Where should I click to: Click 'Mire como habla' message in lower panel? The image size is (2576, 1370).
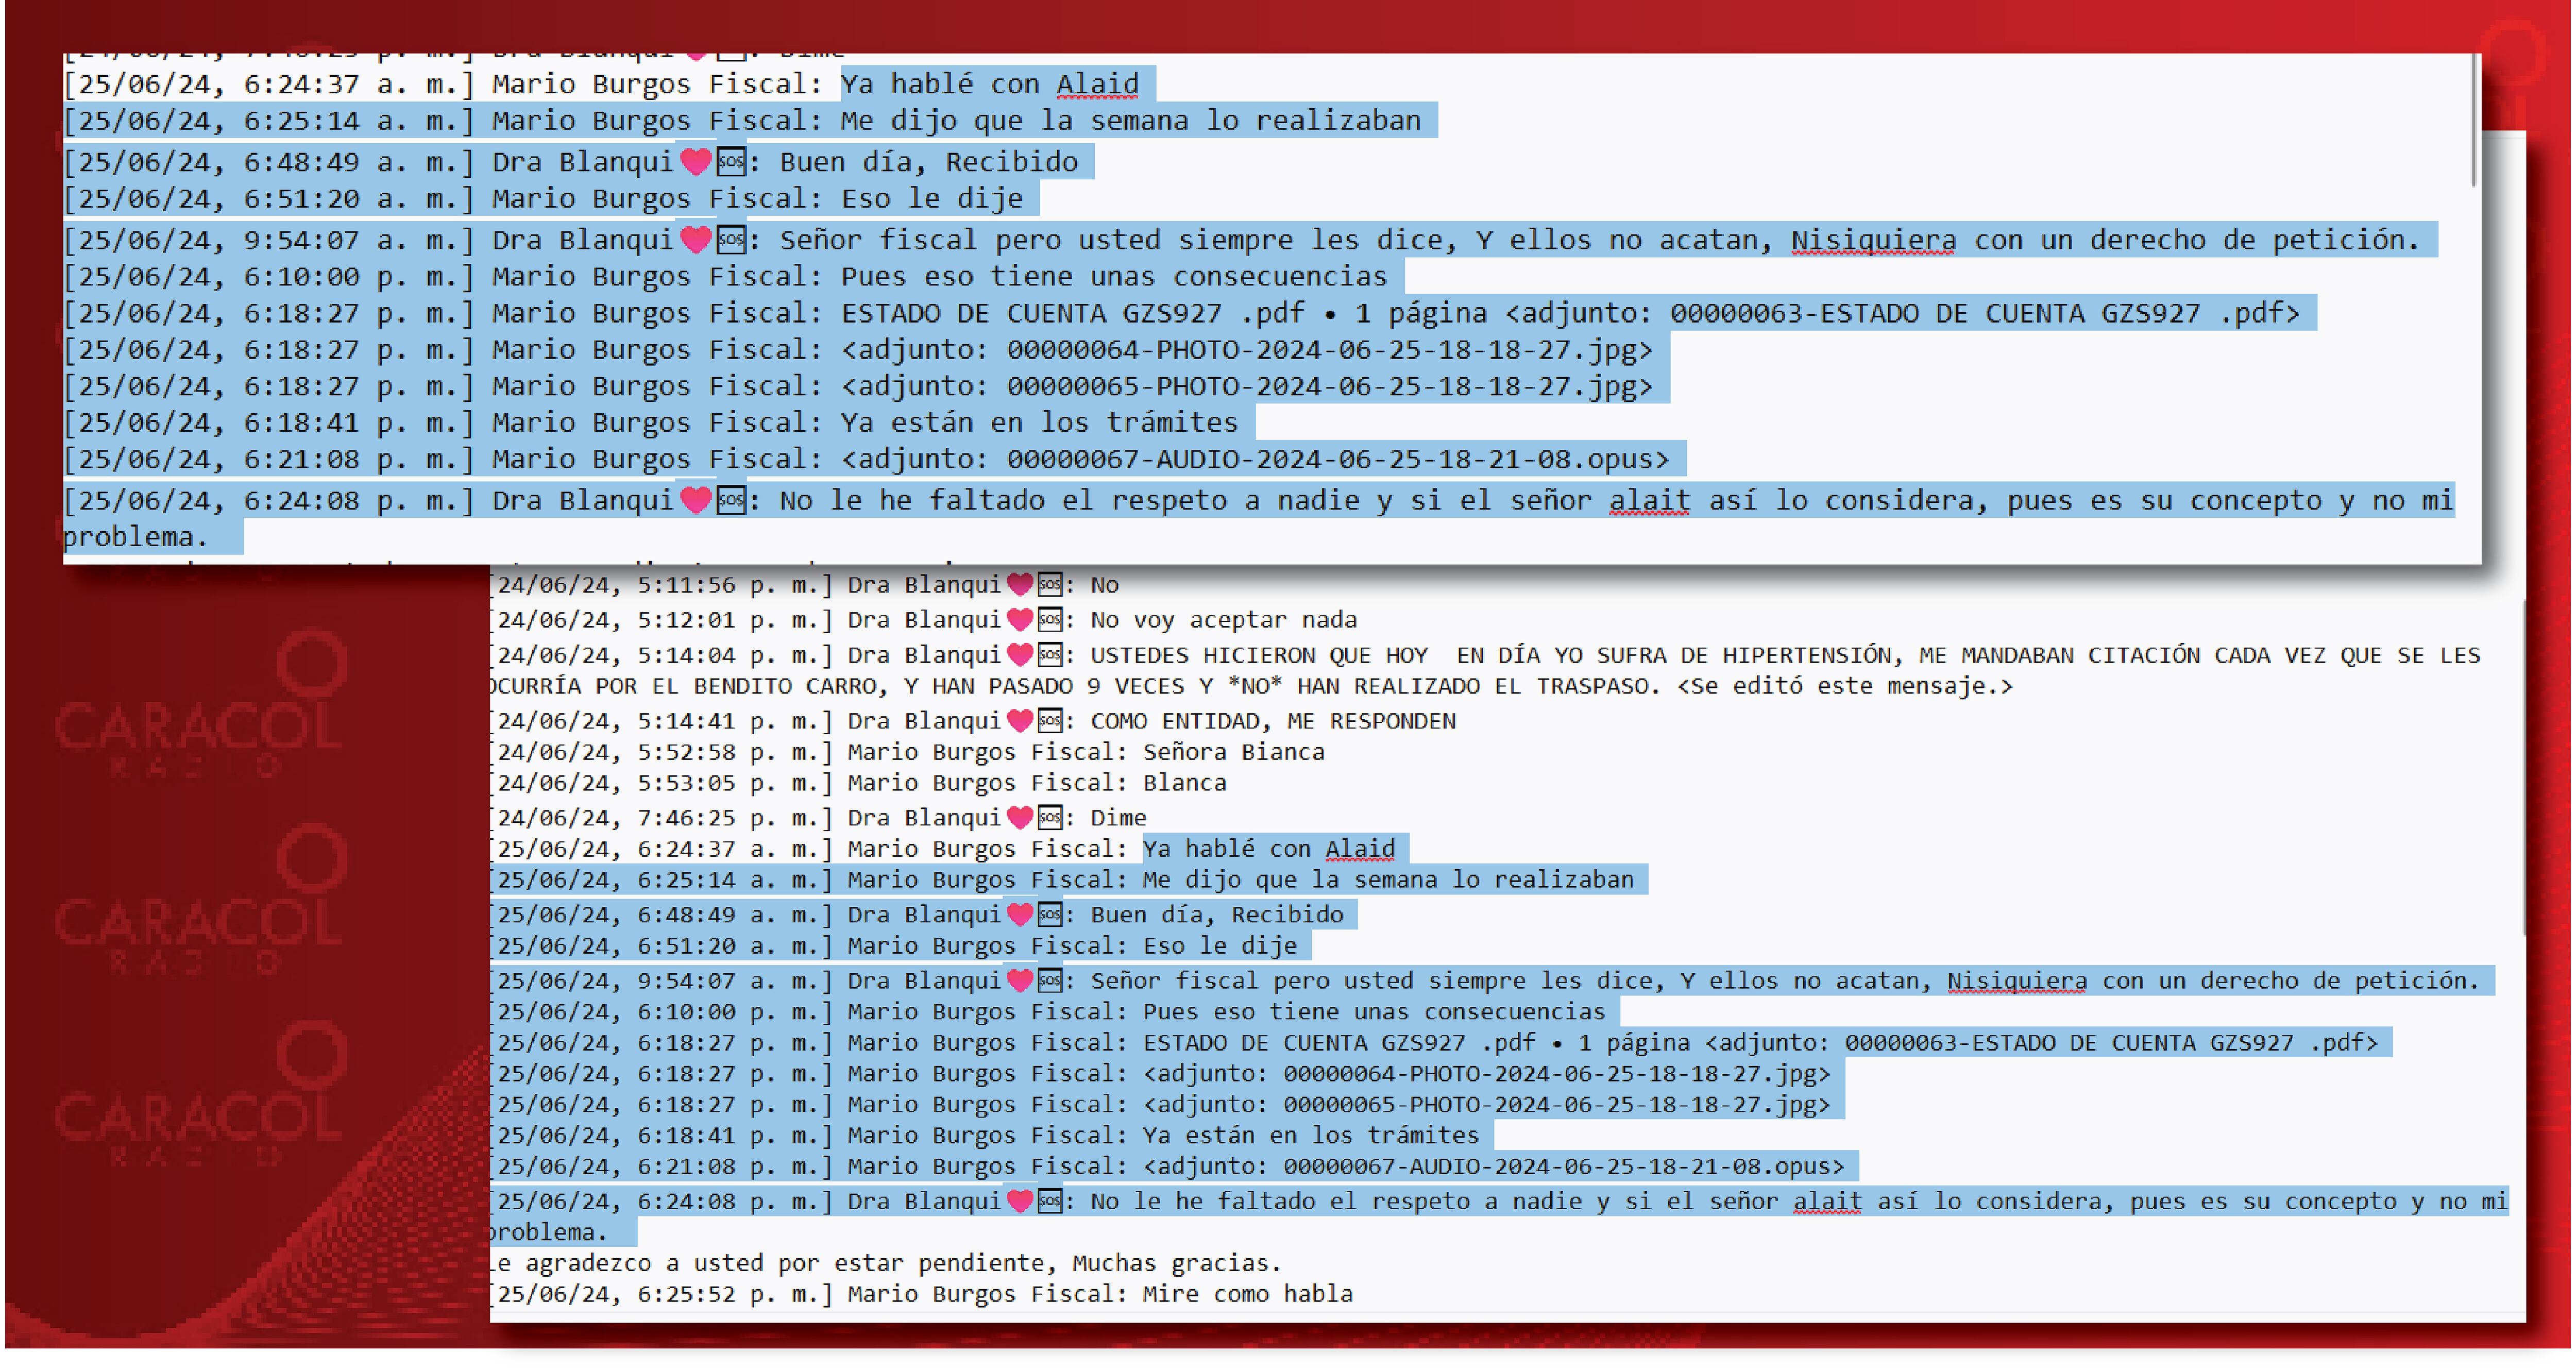[1247, 1294]
